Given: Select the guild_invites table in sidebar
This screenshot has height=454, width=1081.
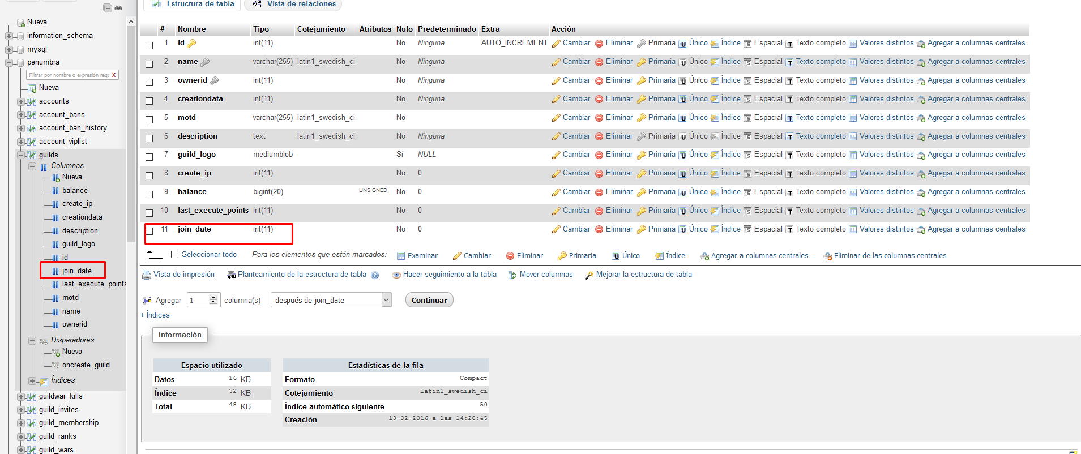Looking at the screenshot, I should click(59, 410).
